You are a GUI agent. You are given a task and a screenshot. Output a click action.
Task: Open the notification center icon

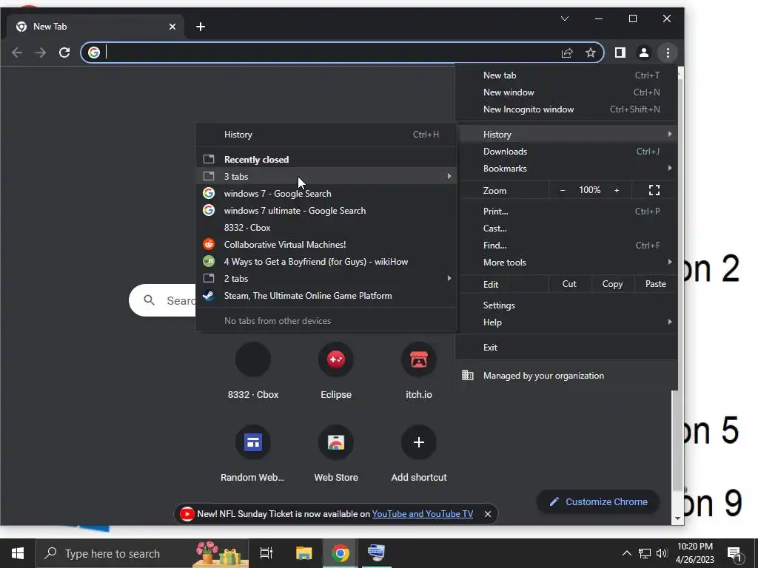[x=734, y=553]
